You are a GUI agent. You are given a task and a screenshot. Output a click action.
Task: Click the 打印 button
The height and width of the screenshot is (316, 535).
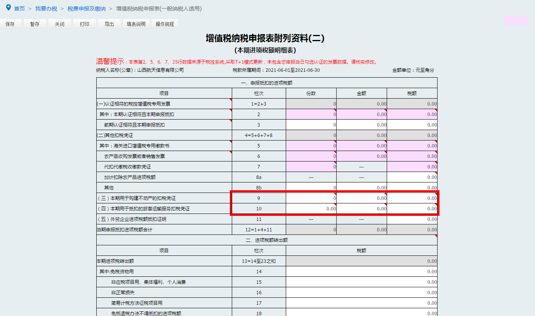pyautogui.click(x=84, y=24)
